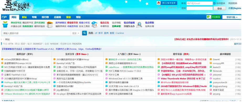Image resolution: width=242 pixels, height=102 pixels.
Task: Click the open box section icon
Action: pyautogui.click(x=50, y=24)
